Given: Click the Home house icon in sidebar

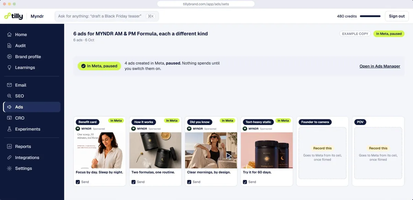Looking at the screenshot, I should (x=9, y=35).
